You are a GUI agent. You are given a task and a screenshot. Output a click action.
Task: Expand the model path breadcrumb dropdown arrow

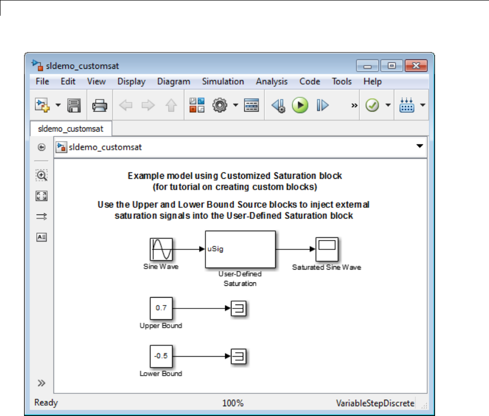[419, 146]
